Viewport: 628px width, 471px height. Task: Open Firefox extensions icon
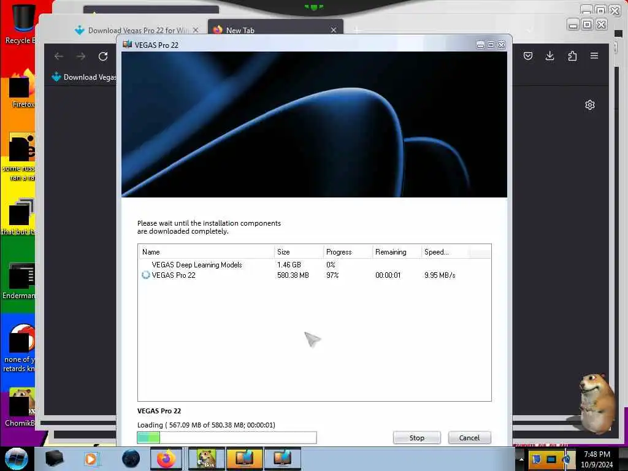572,56
